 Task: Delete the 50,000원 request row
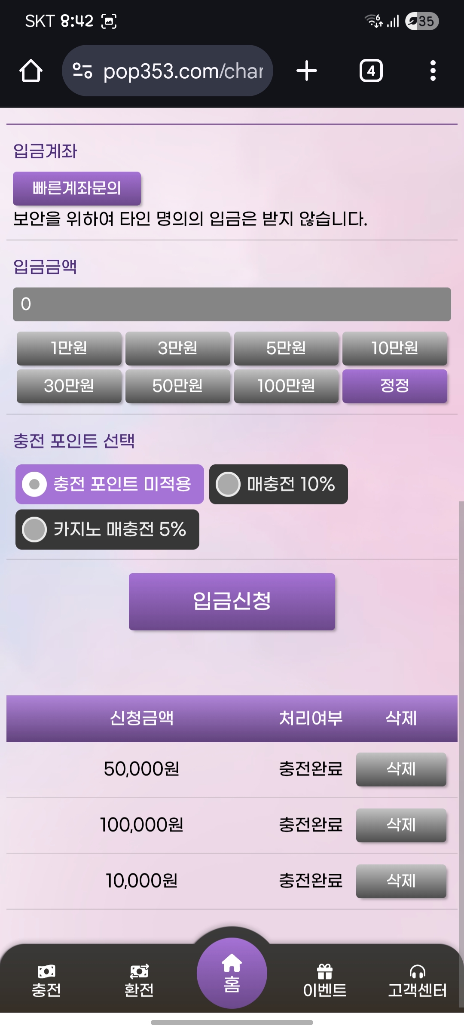click(x=401, y=769)
